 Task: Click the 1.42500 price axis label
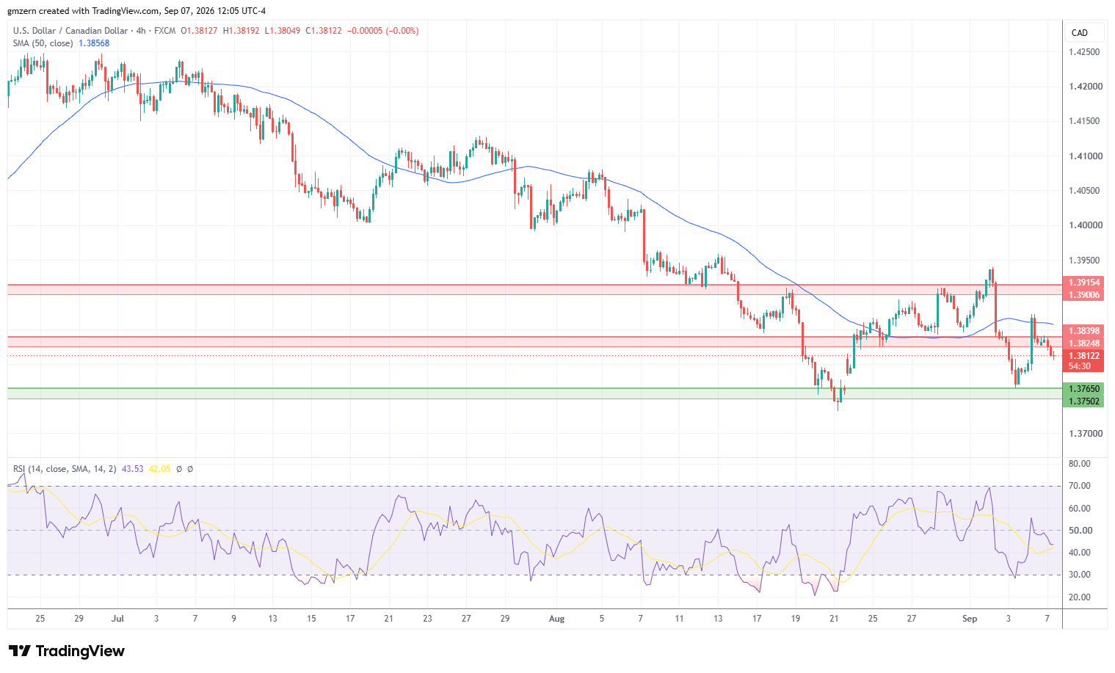1084,52
